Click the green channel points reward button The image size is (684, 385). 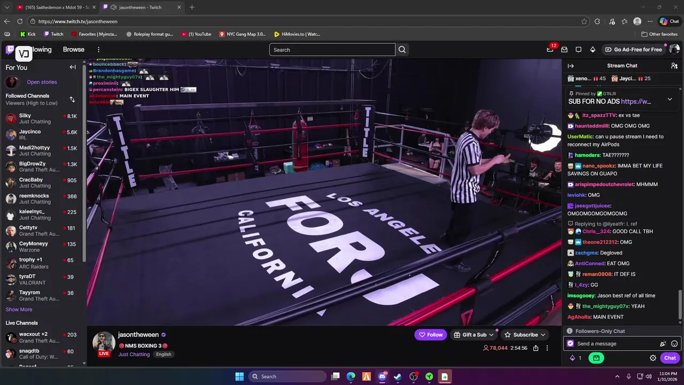(x=596, y=358)
